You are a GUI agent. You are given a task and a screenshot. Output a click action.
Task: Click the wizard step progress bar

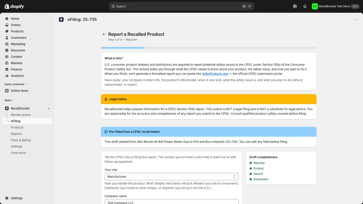209,48
